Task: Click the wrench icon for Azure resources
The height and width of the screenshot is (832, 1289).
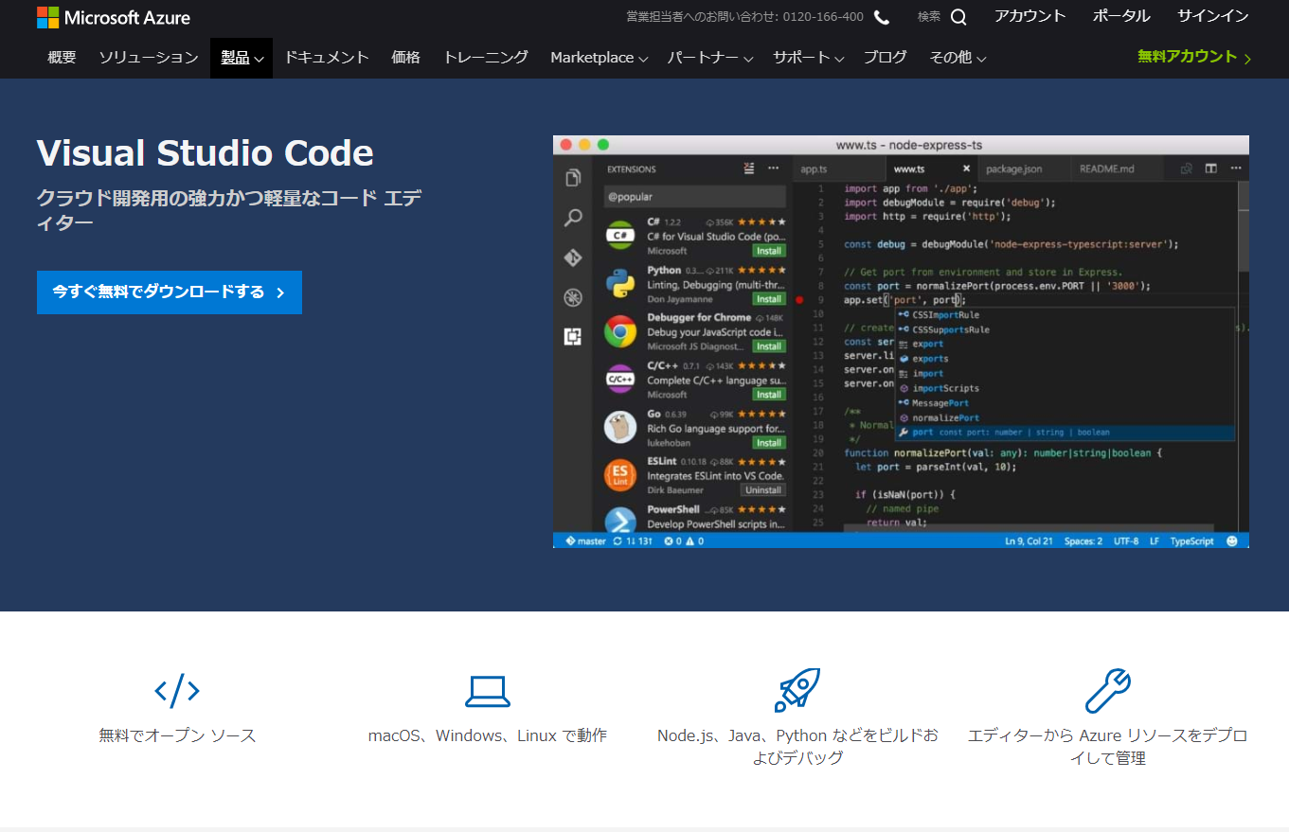Action: (x=1108, y=690)
